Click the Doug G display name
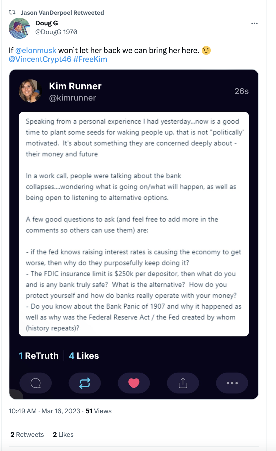Screen dimensions: 276x451 pos(47,23)
